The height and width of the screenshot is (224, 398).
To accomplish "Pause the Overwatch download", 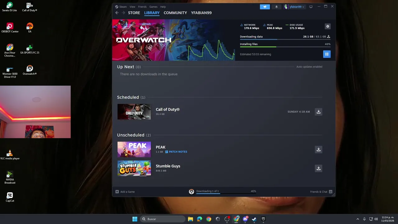I will click(326, 54).
